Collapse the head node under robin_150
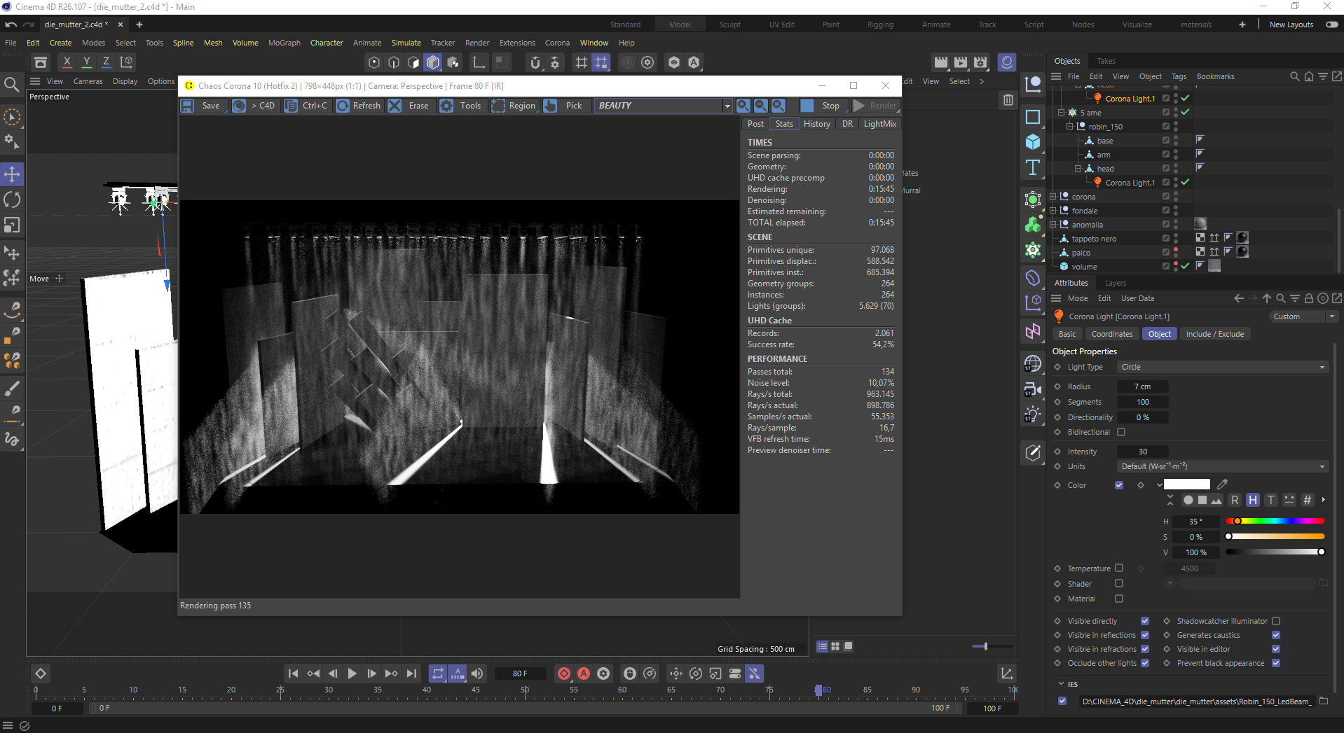This screenshot has height=733, width=1344. [x=1078, y=169]
